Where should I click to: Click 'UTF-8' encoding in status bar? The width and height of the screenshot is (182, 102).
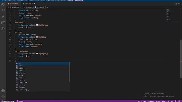(x=158, y=101)
